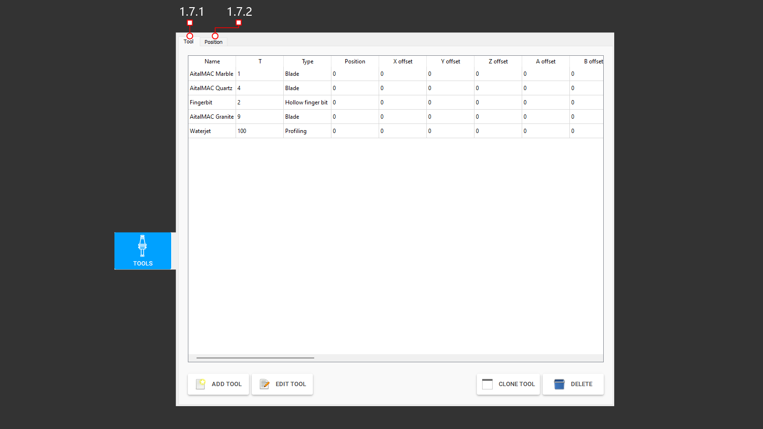Click the pencil edit-tool icon

(265, 384)
